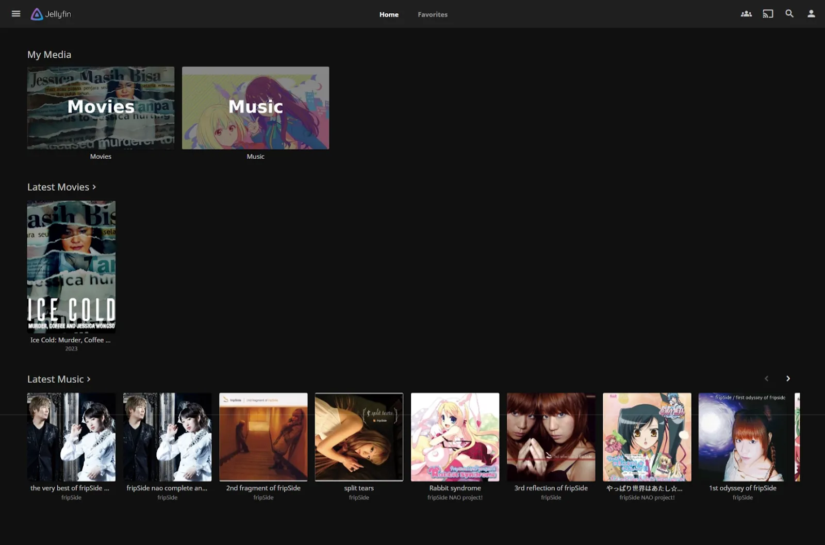Switch to the Favorites tab
Viewport: 825px width, 545px height.
[x=433, y=14]
